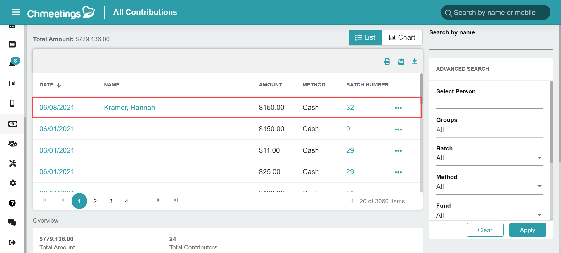Open batch 29 link in $11.00 row
The height and width of the screenshot is (253, 561).
[350, 150]
